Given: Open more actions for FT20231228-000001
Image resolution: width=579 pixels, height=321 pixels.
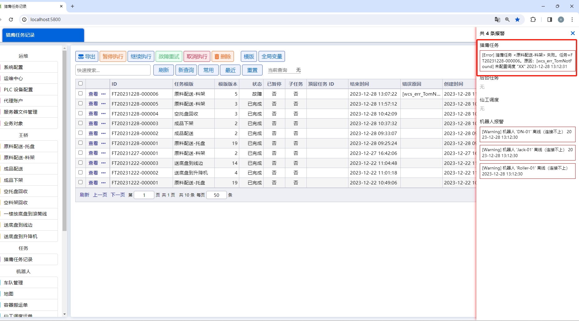Looking at the screenshot, I should [104, 143].
